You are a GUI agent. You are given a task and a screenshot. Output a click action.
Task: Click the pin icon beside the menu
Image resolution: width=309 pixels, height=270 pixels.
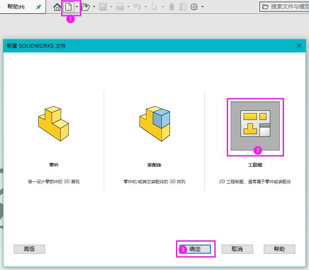(x=39, y=7)
